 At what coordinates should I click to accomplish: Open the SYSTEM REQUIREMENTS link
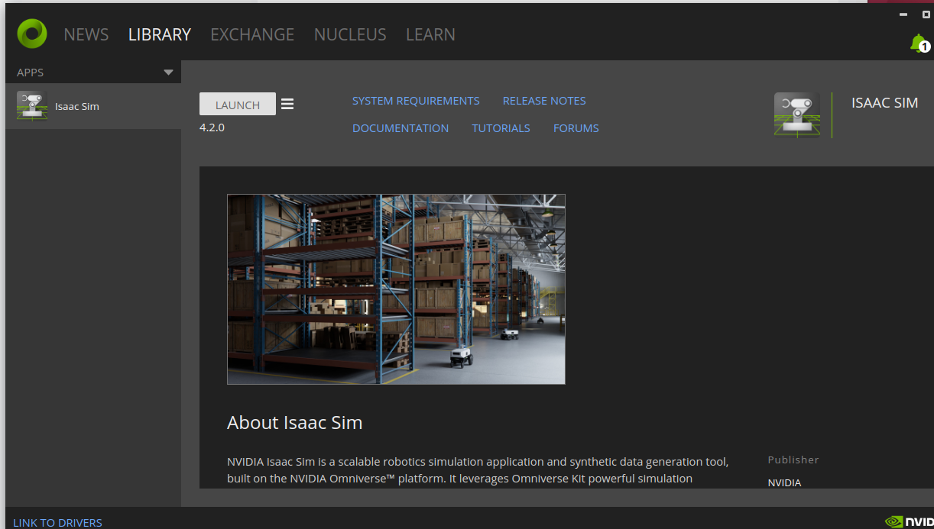click(416, 101)
